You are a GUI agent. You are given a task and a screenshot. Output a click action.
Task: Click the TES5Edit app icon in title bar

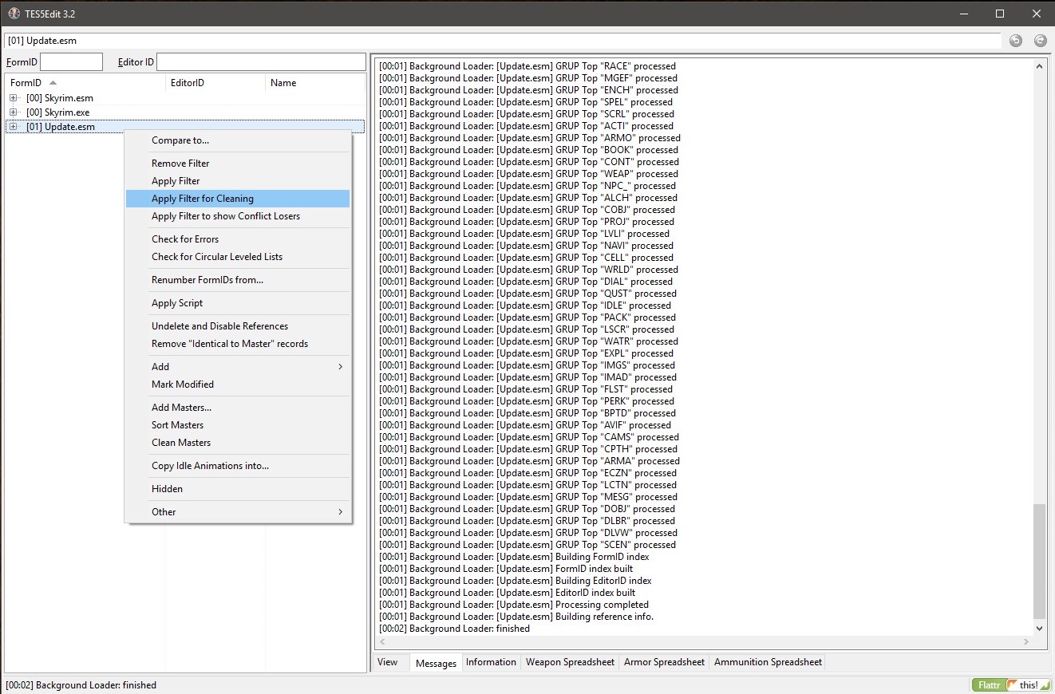14,14
